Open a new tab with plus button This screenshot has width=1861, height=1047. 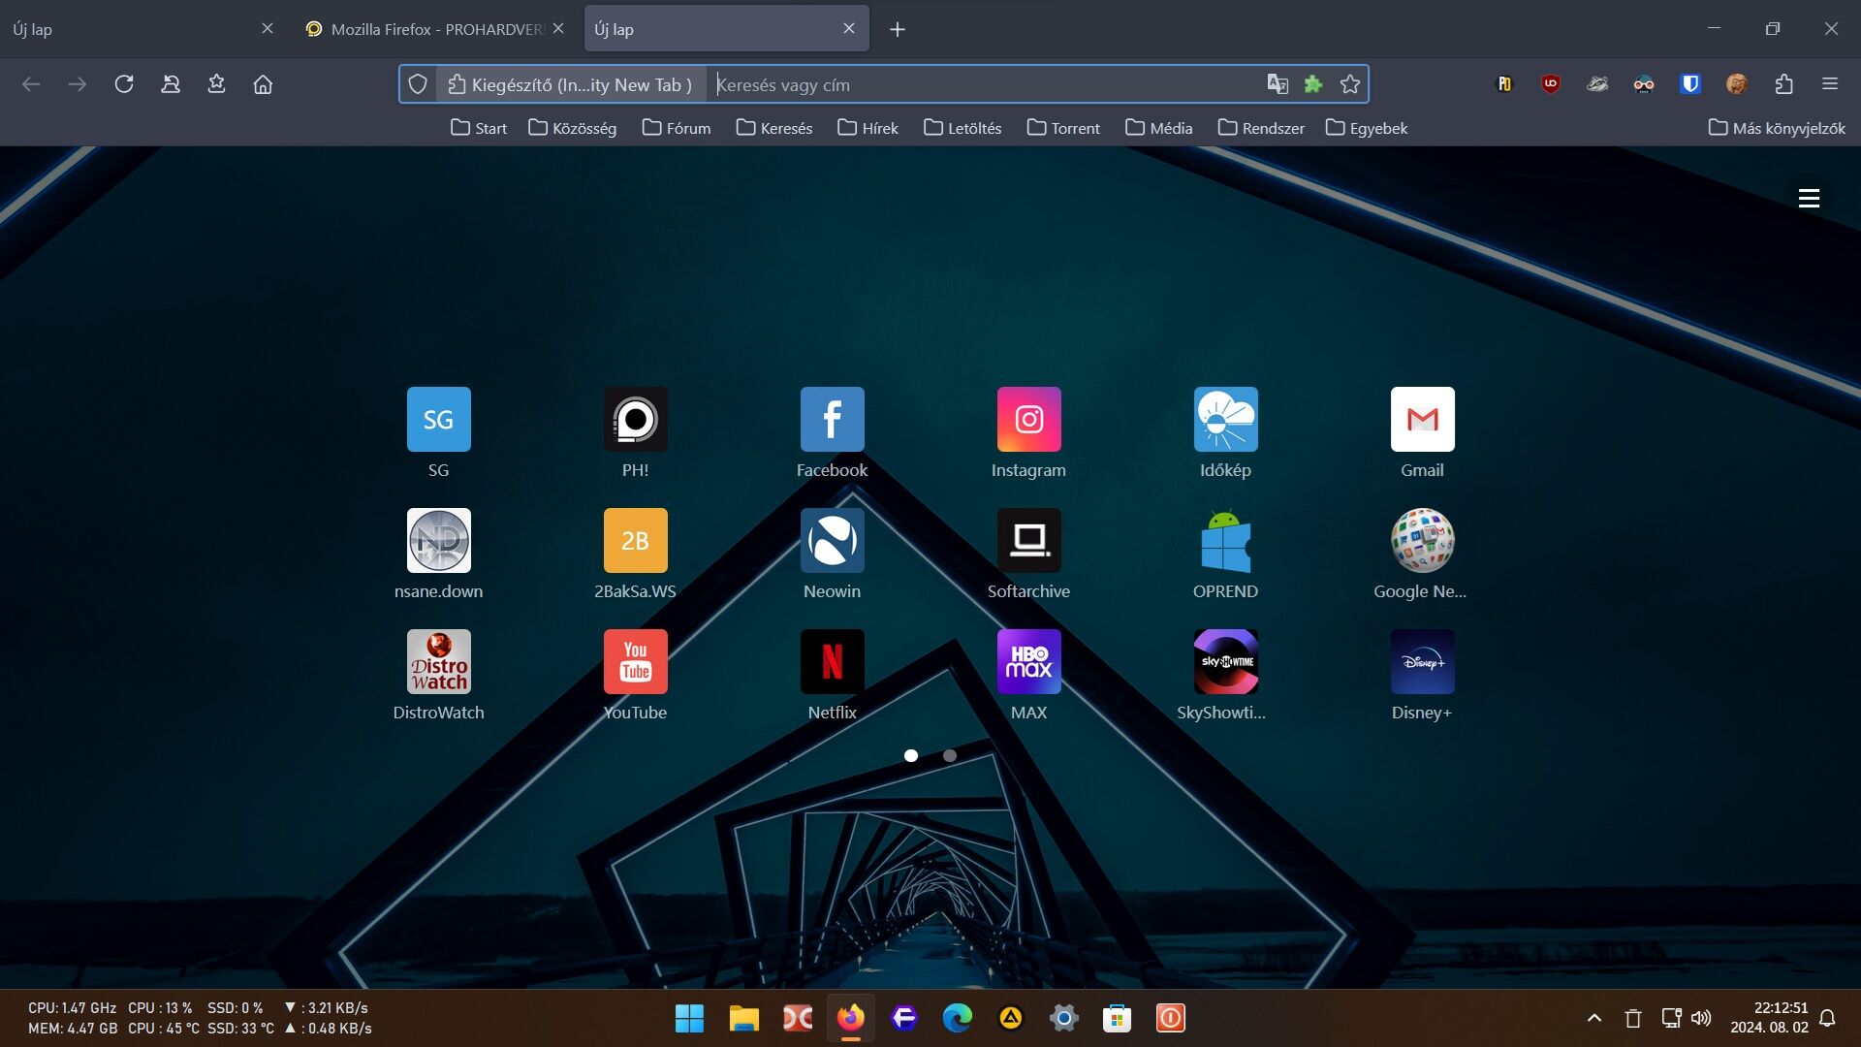tap(898, 29)
